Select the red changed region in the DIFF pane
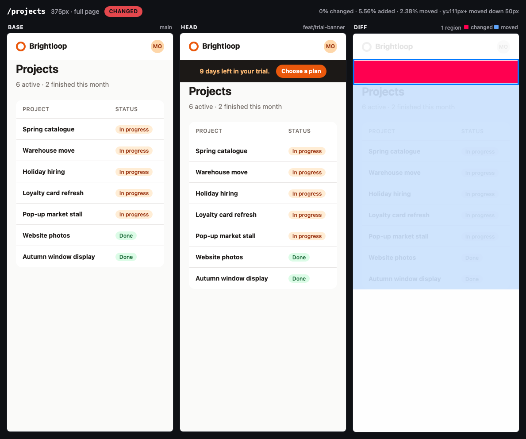The height and width of the screenshot is (439, 526). click(436, 72)
